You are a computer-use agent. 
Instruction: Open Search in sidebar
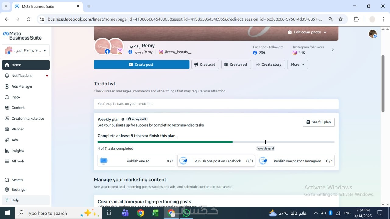coord(26,180)
